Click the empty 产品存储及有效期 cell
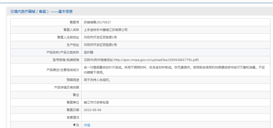273x128 pixels. 176,87
